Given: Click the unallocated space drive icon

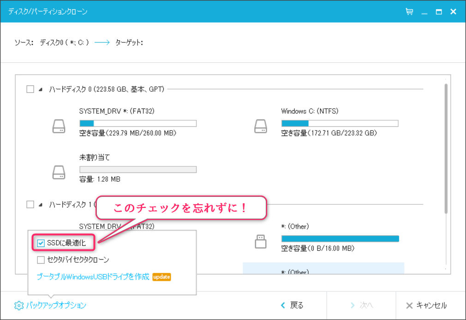Looking at the screenshot, I should (x=58, y=172).
